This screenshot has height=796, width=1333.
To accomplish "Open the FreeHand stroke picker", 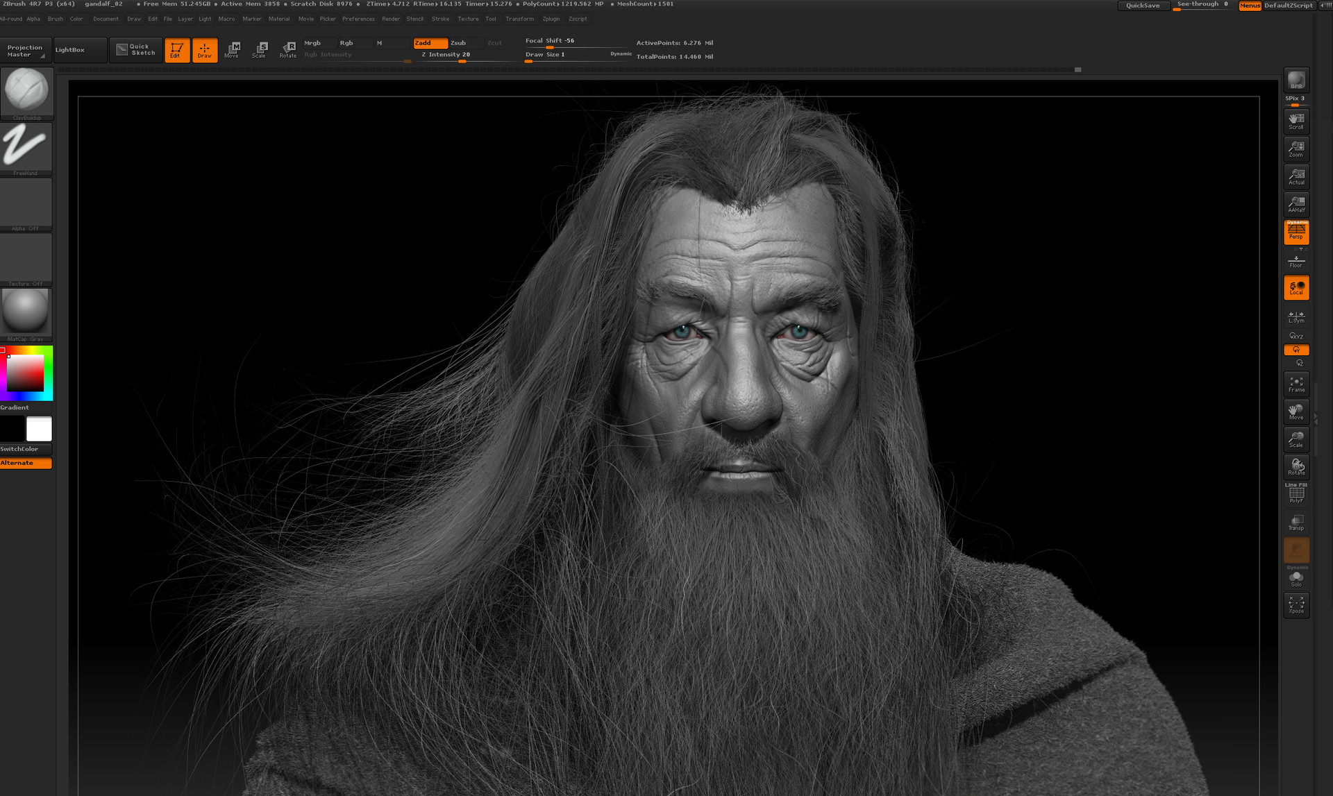I will point(26,149).
